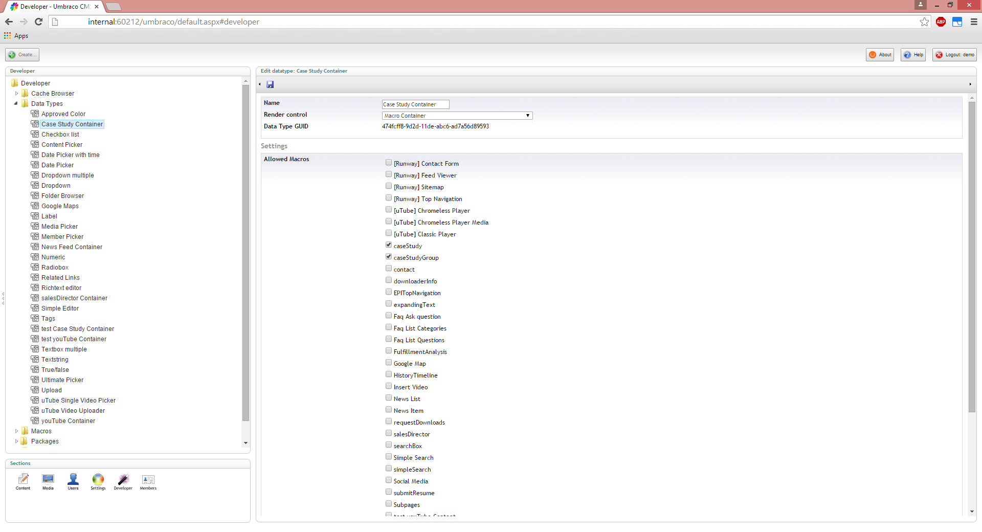Open the Chrome hamburger menu

click(x=974, y=21)
